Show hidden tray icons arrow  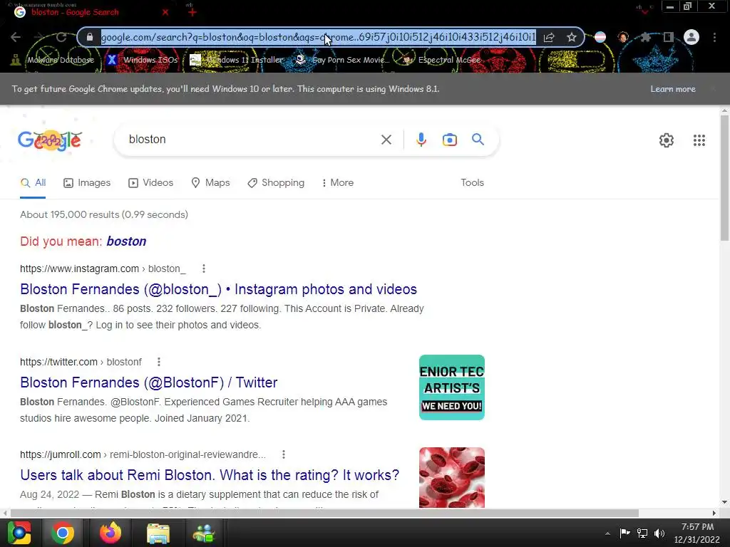point(607,533)
